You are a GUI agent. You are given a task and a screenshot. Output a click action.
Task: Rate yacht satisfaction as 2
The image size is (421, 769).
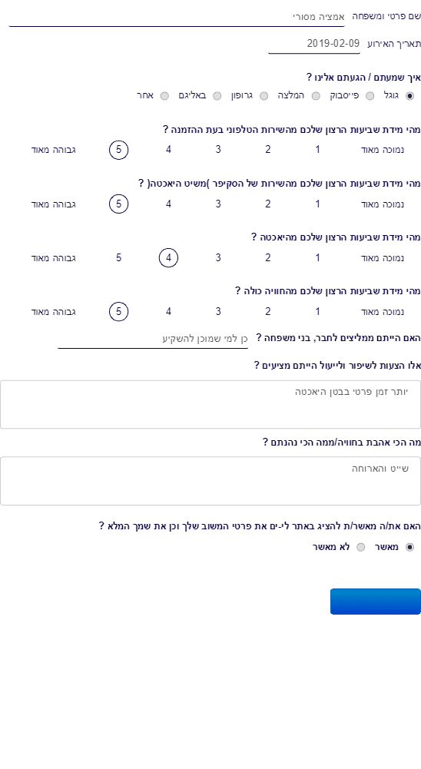(x=268, y=257)
